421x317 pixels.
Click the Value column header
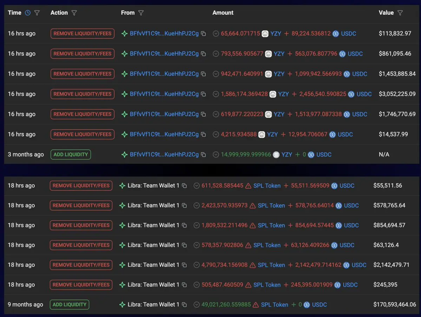tap(386, 13)
